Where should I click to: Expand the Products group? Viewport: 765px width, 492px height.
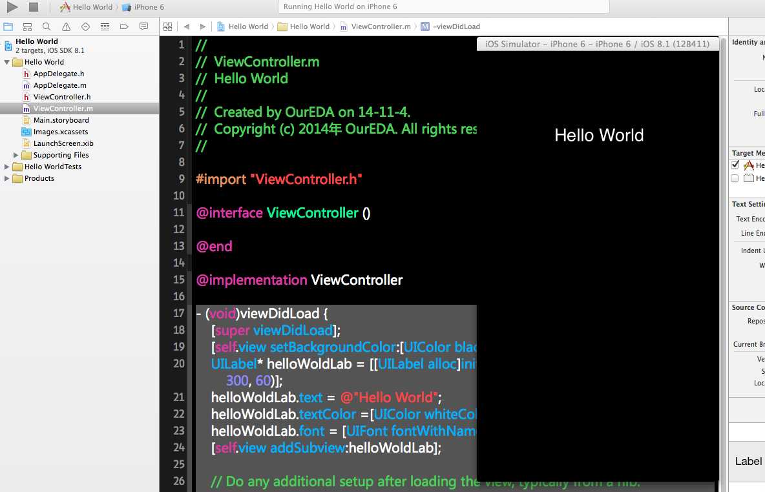pyautogui.click(x=7, y=178)
